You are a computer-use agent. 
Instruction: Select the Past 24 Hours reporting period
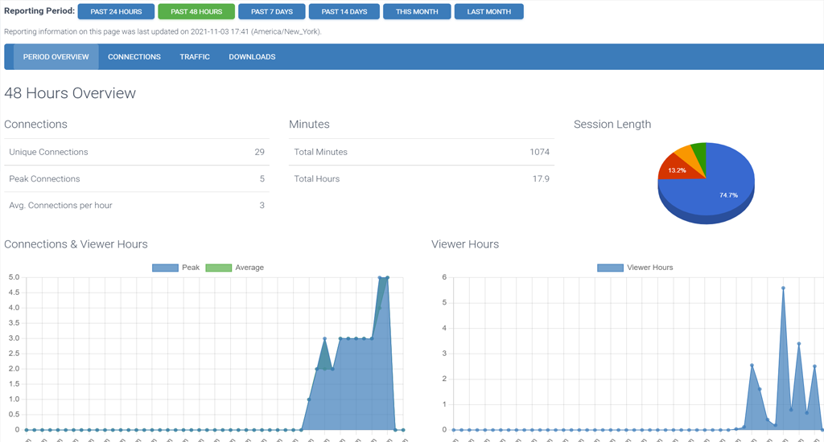point(116,11)
